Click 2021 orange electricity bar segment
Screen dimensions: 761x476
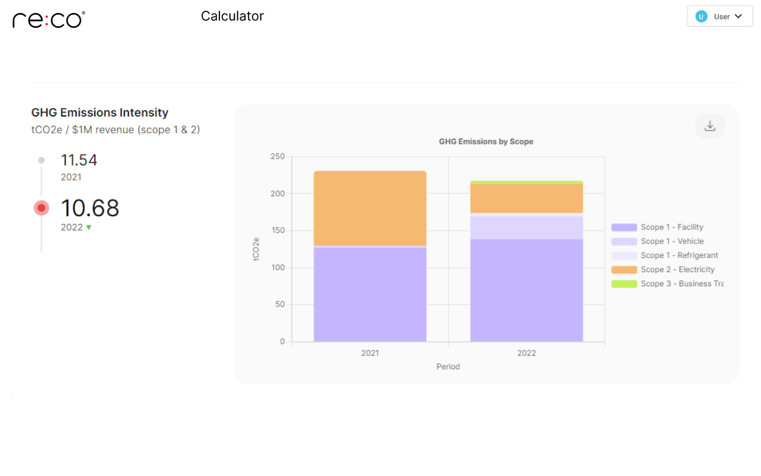pyautogui.click(x=370, y=208)
